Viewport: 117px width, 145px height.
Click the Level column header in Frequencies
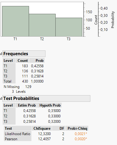point(8,61)
